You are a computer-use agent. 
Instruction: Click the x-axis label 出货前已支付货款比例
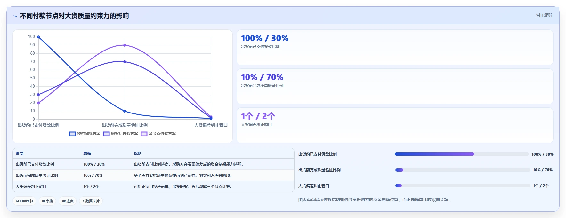coord(38,125)
